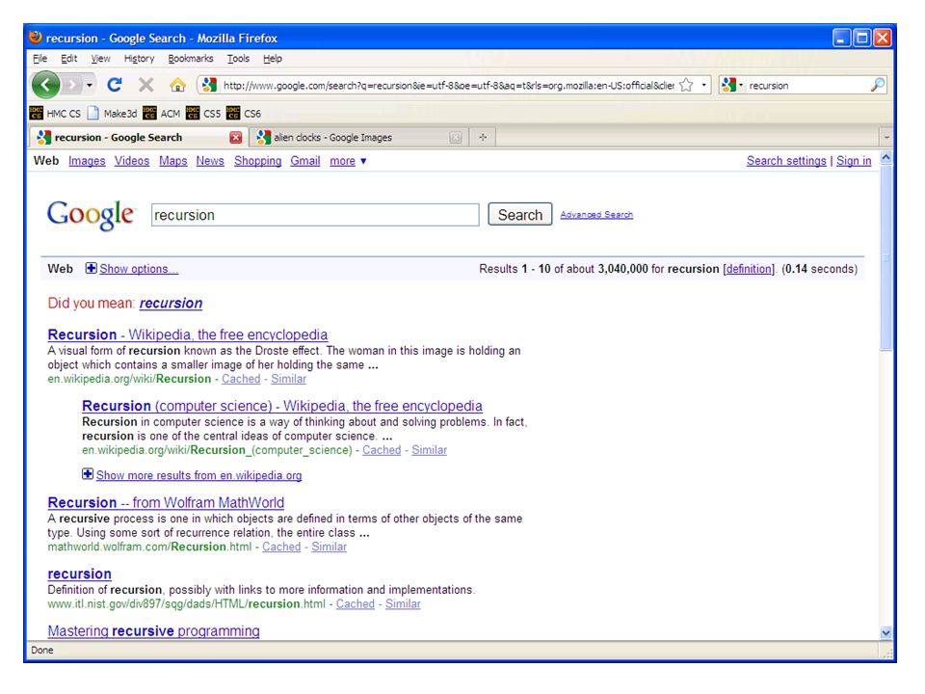Go to Google News link
This screenshot has width=925, height=694.
(x=210, y=161)
